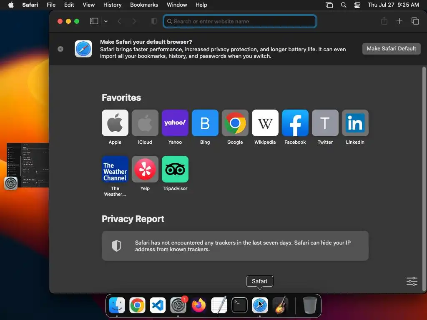Viewport: 427px width, 320px height.
Task: Open Finder from the Dock
Action: tap(117, 305)
